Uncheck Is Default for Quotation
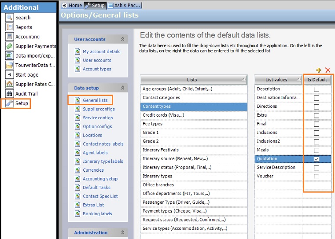Screen dimensions: 335x239 316,159
